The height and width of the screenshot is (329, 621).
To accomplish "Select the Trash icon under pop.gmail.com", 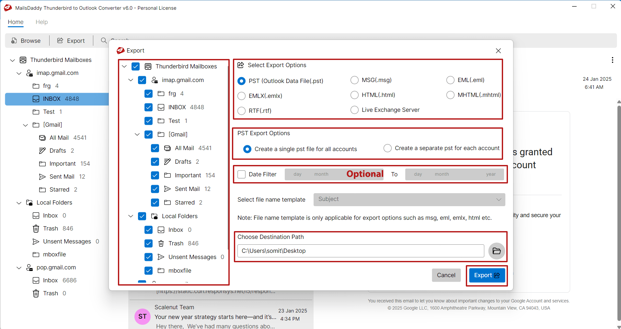I will [x=36, y=293].
